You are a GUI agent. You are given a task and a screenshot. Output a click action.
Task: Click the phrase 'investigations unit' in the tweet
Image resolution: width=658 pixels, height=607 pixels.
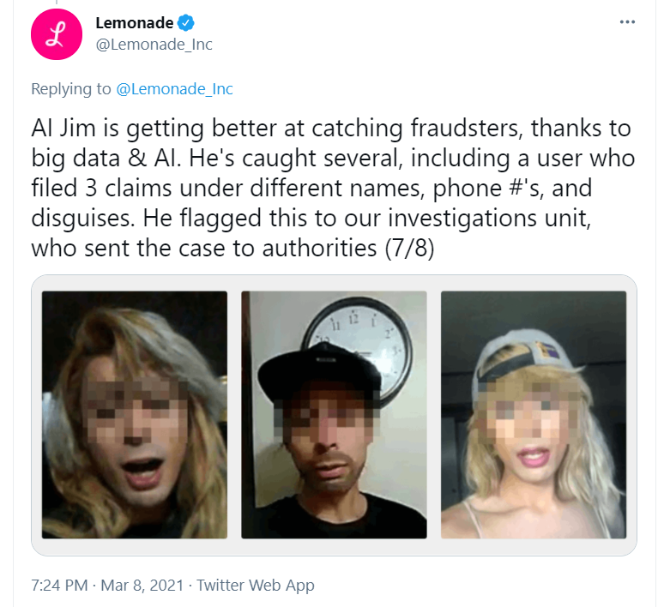tap(489, 218)
